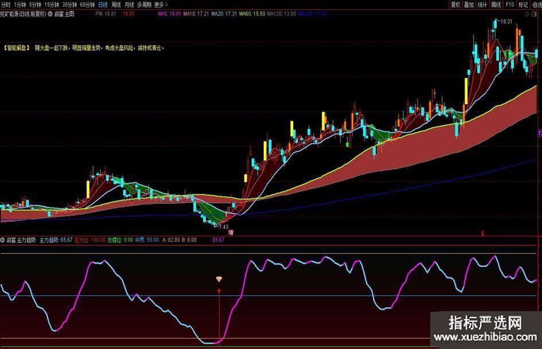Select the 1分钟 timeframe tab
Viewport: 542px width, 349px height.
[x=20, y=5]
